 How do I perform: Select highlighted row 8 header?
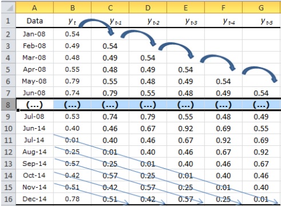(9, 105)
